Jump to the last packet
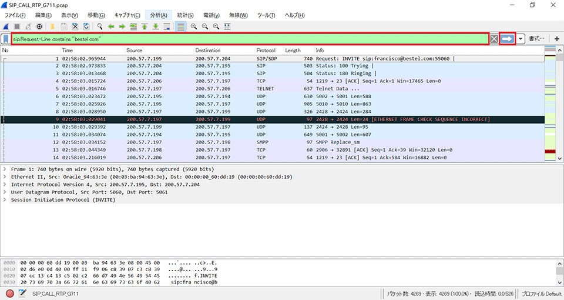564x300 pixels. point(155,26)
